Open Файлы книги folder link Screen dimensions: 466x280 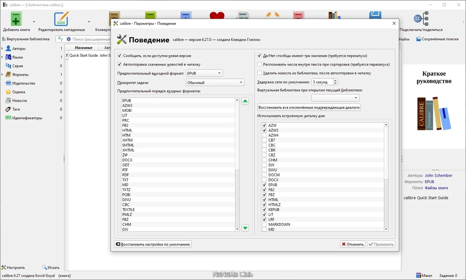pyautogui.click(x=436, y=188)
